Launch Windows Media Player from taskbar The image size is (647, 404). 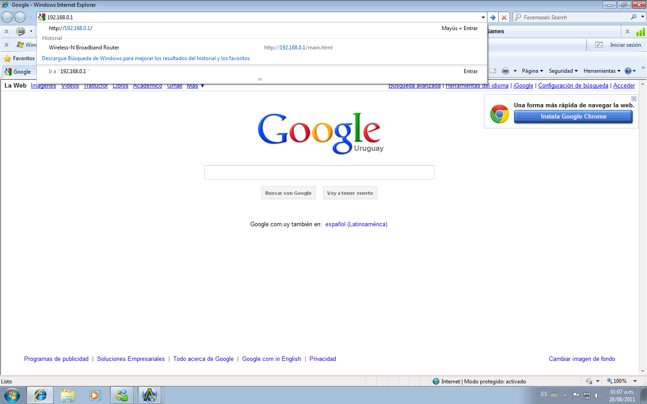click(x=95, y=395)
